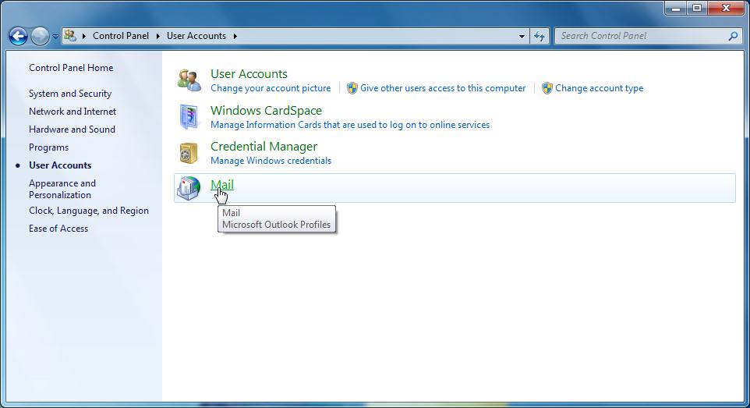Open Appearance and Personalization category
The image size is (750, 408).
[62, 189]
